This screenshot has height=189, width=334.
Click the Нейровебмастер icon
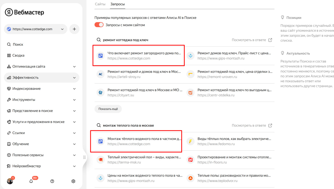[9, 166]
